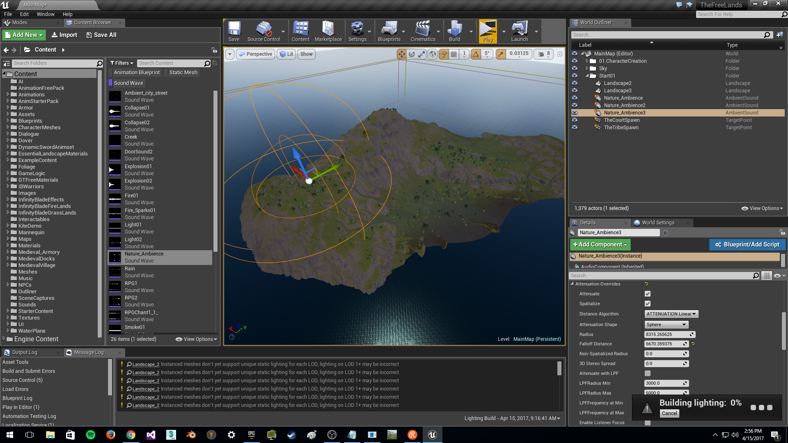Screen dimensions: 788x443
Task: Open property matrix grid icon in Details
Action: pos(766,276)
